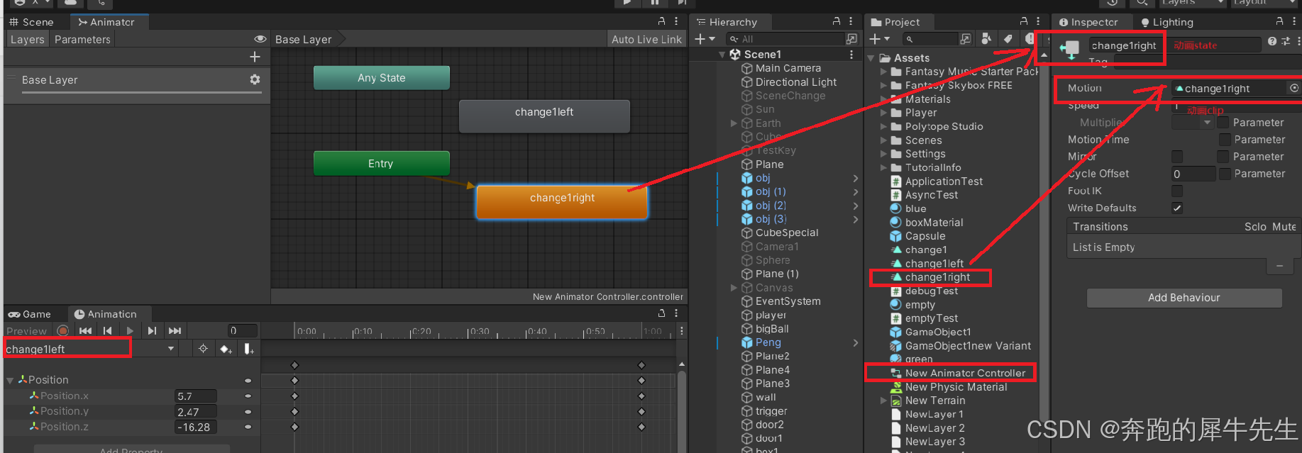Go to end of animation clip
The width and height of the screenshot is (1302, 453).
(175, 331)
